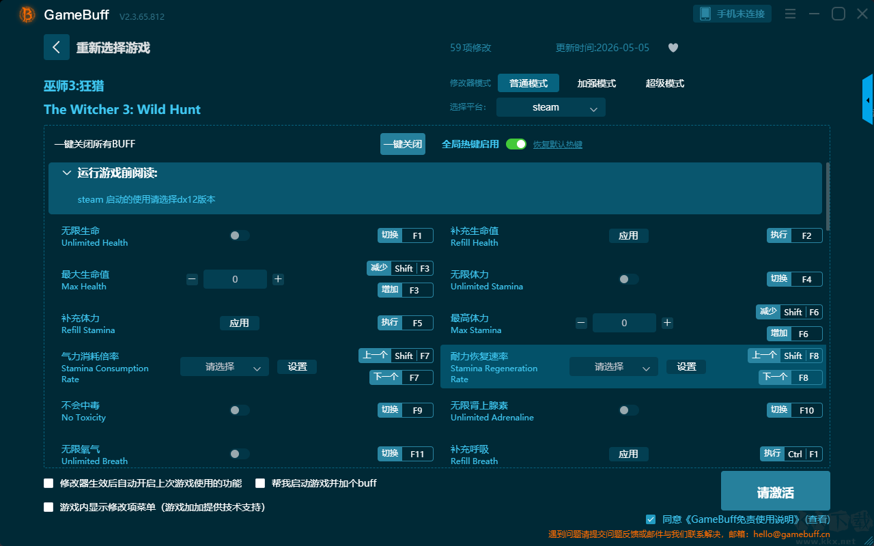This screenshot has height=546, width=874.
Task: Click the GameBuff logo icon
Action: point(27,14)
